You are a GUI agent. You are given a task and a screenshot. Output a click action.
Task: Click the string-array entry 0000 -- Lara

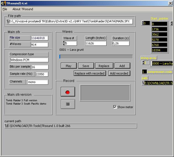162,63
